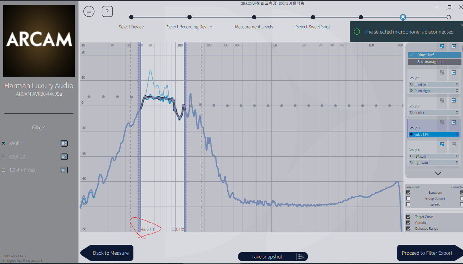The image size is (463, 264).
Task: Click the 'Group 3' label
Action: click(414, 128)
